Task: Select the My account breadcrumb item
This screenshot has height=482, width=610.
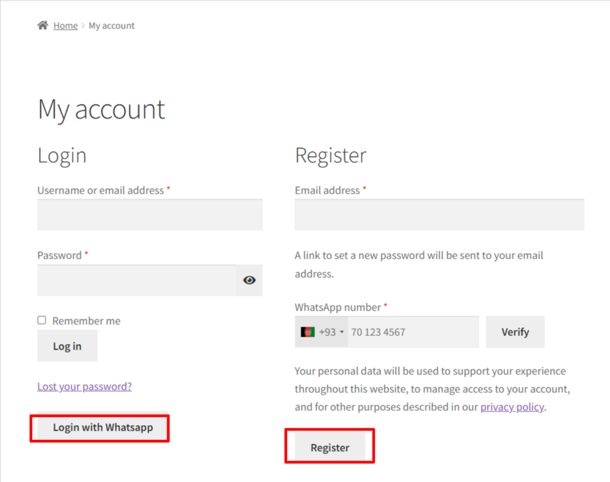Action: [x=111, y=25]
